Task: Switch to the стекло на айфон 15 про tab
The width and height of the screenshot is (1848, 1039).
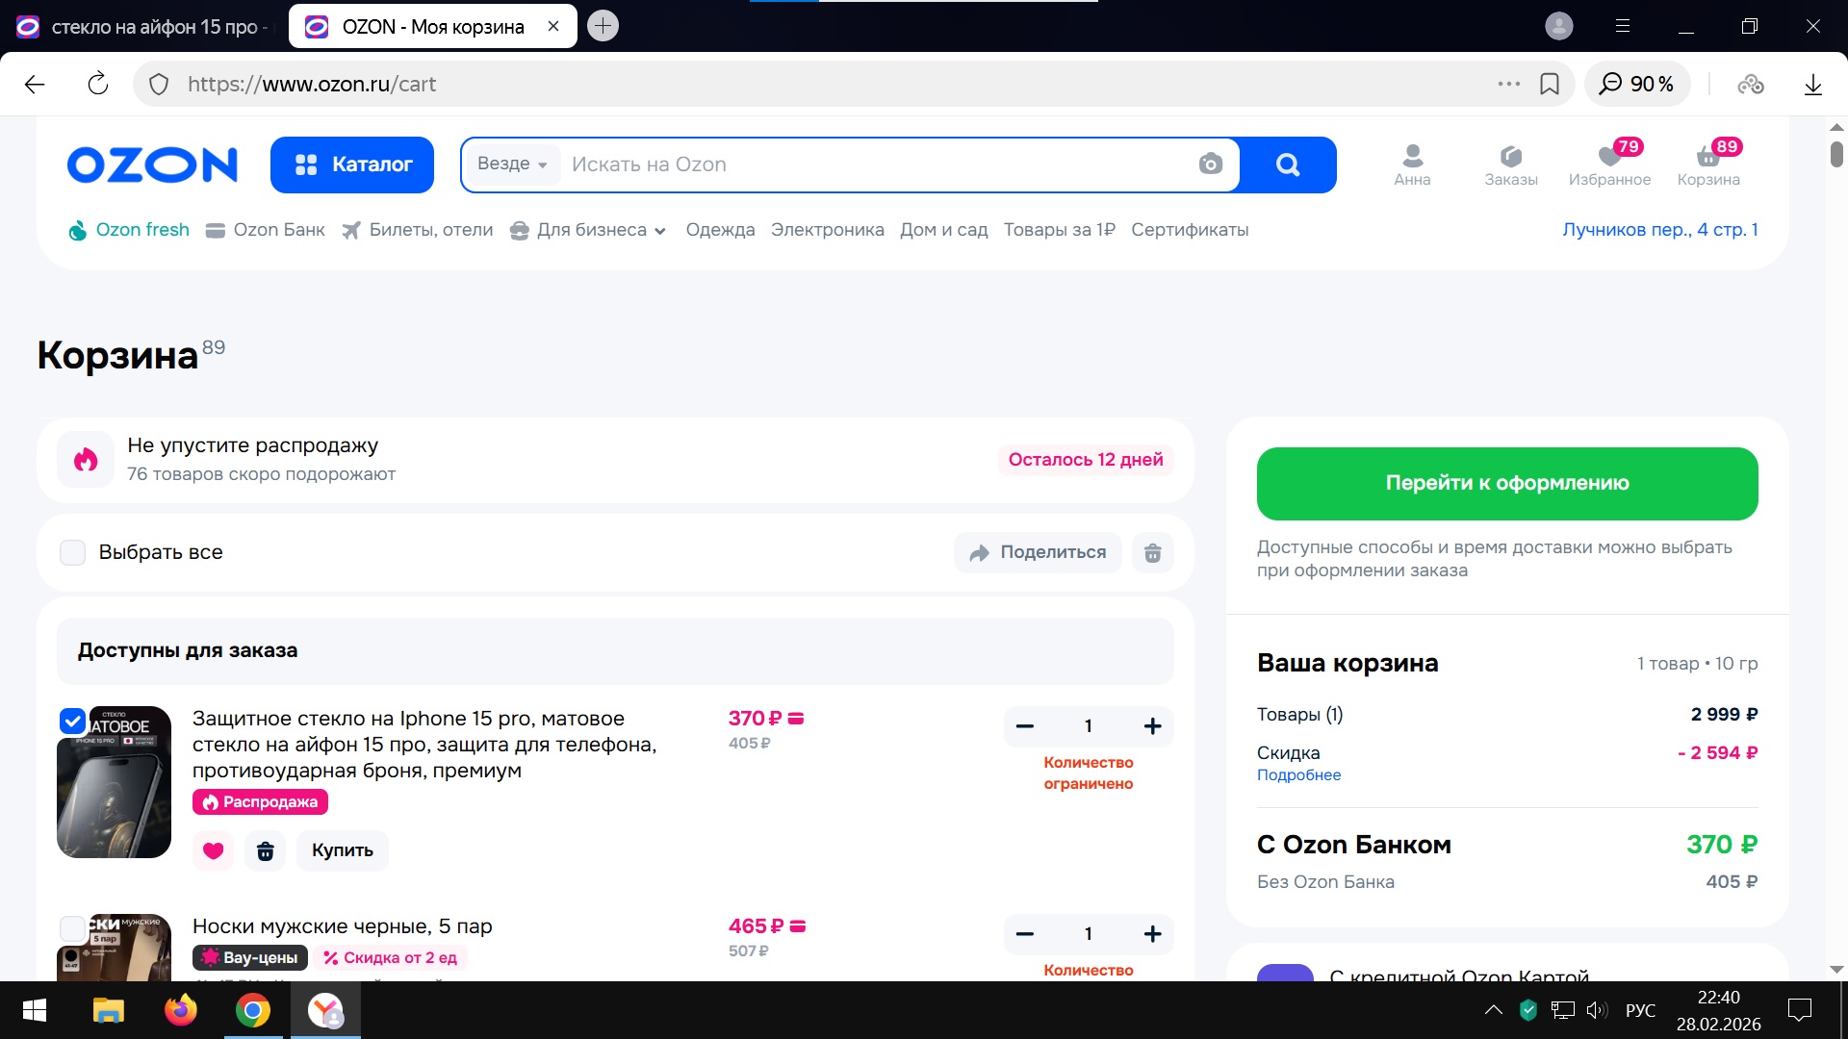Action: click(x=144, y=27)
